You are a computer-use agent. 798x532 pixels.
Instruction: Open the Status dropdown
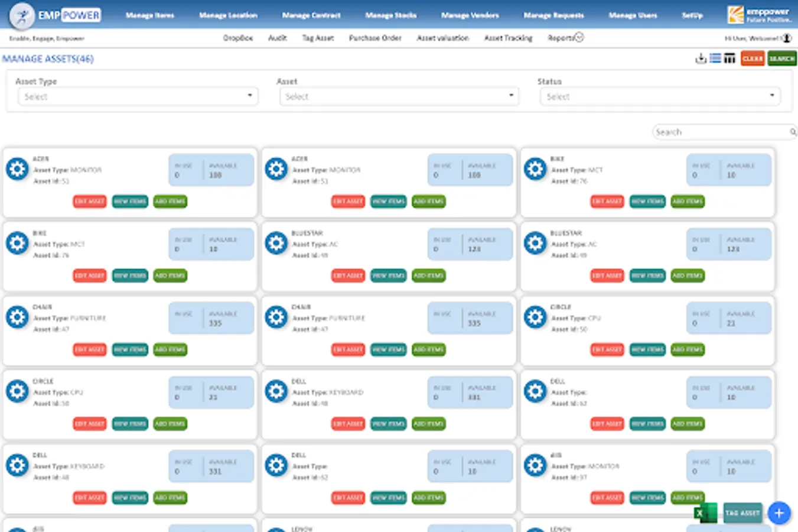click(660, 96)
